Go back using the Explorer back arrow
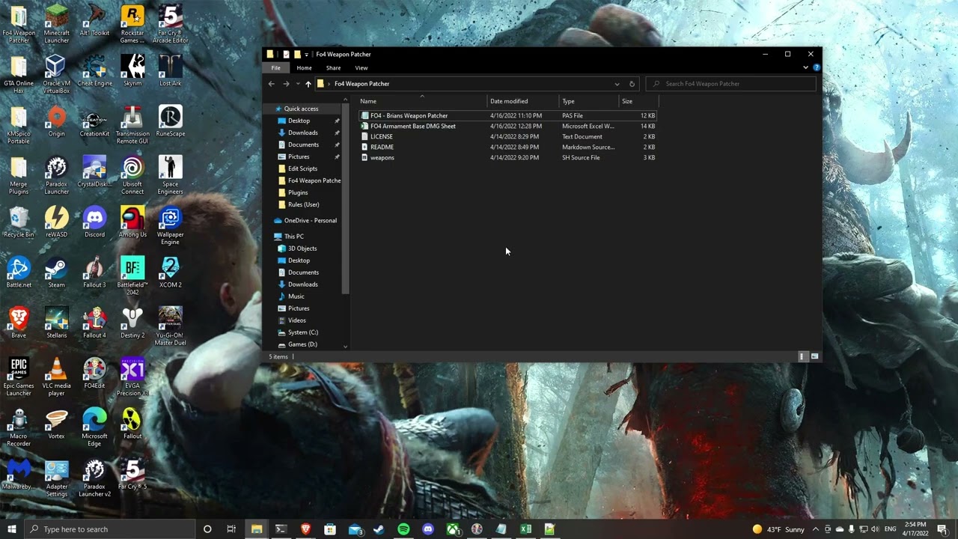The height and width of the screenshot is (539, 958). 272,84
